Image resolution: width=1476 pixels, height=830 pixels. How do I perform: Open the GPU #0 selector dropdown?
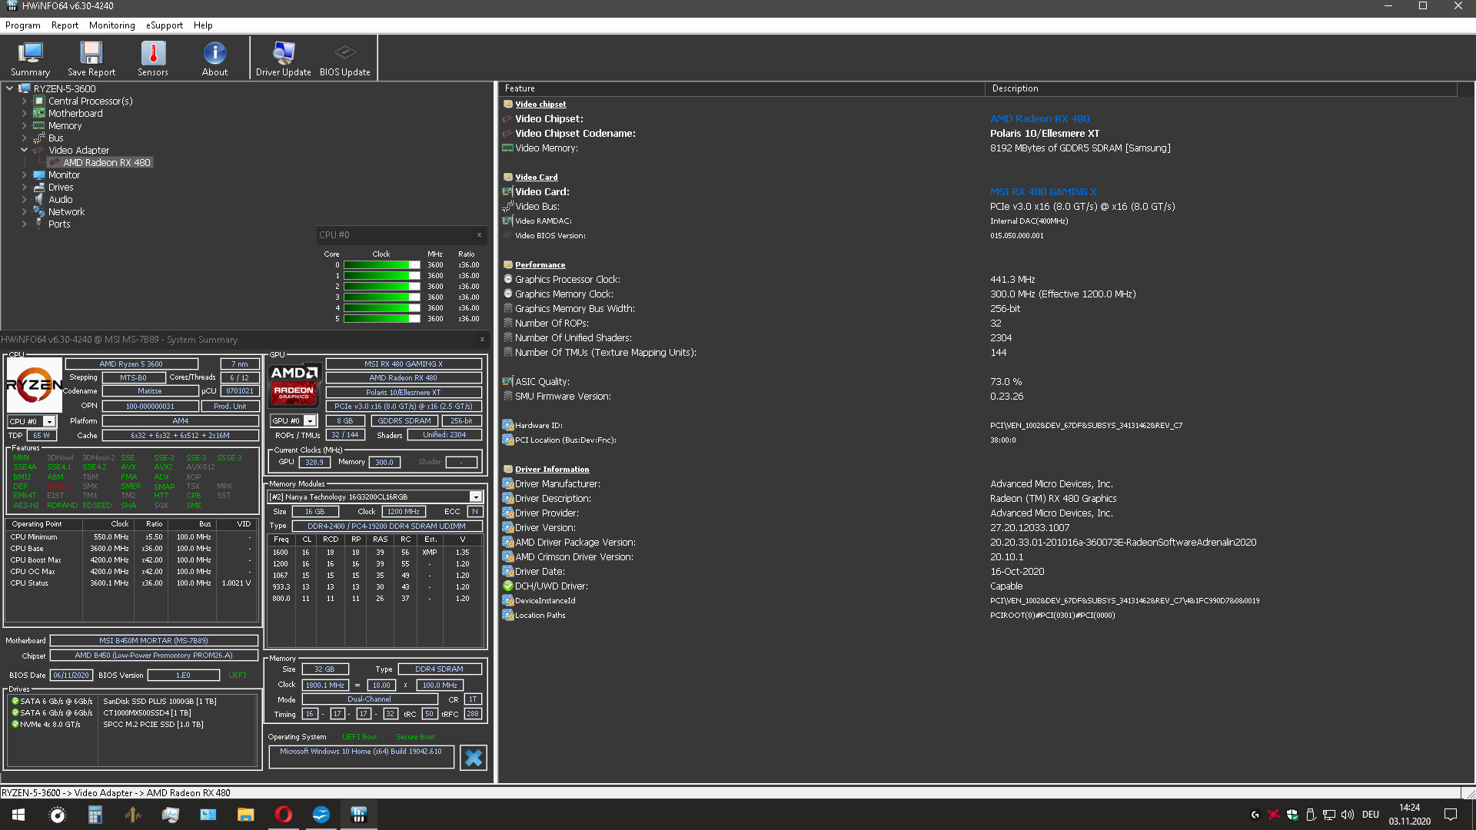[x=310, y=420]
